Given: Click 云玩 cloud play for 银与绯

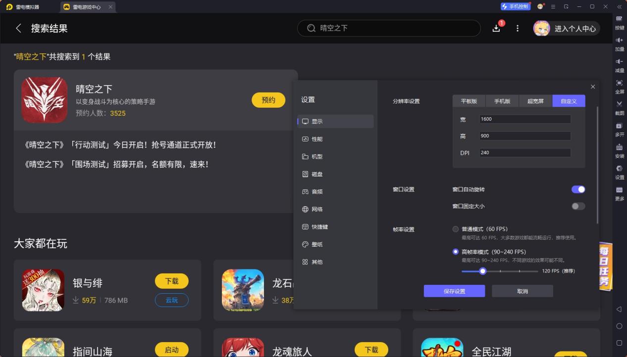Looking at the screenshot, I should click(x=172, y=300).
